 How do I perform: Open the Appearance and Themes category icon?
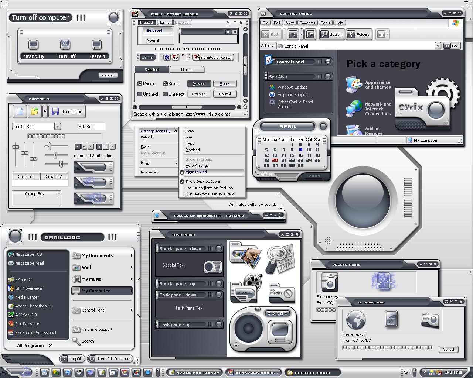[354, 85]
